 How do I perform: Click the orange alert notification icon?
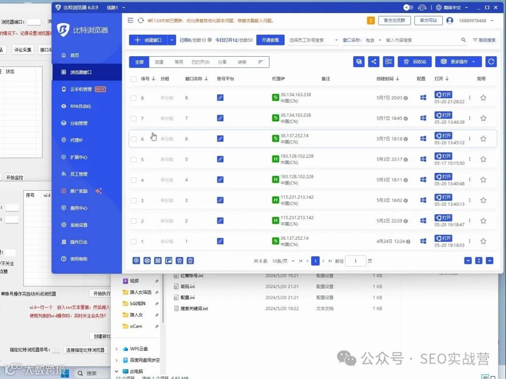(x=371, y=21)
